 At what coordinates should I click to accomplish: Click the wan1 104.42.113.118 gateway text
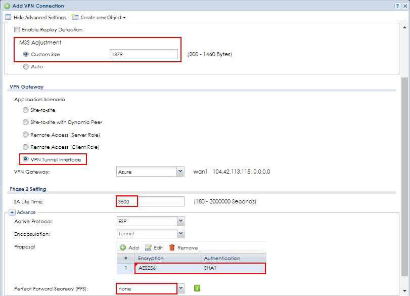(232, 172)
